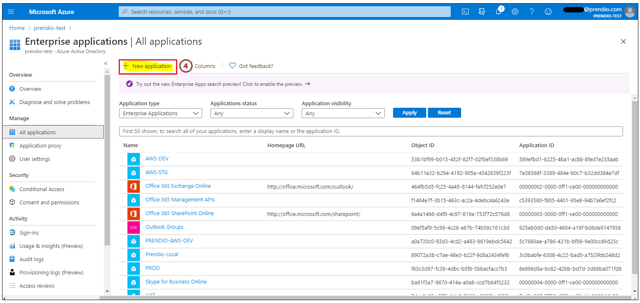
Task: Select All applications in the sidebar
Action: click(x=37, y=132)
